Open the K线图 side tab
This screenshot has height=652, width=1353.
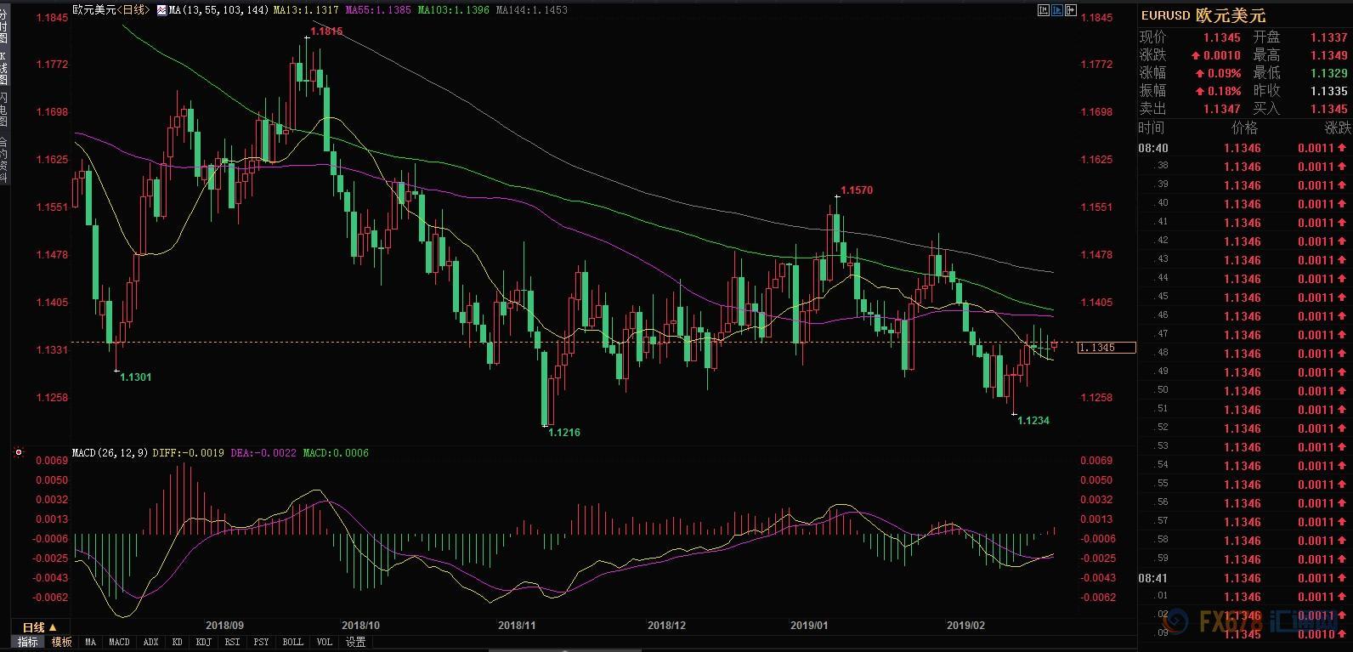(4, 68)
